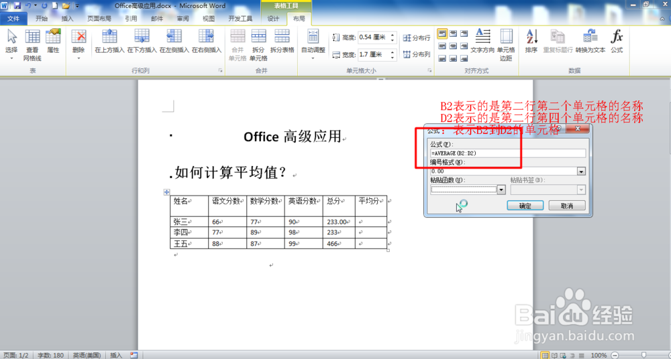Viewport: 671px width, 359px height.
Task: Insert column to the left (在左侧插入)
Action: [x=174, y=41]
